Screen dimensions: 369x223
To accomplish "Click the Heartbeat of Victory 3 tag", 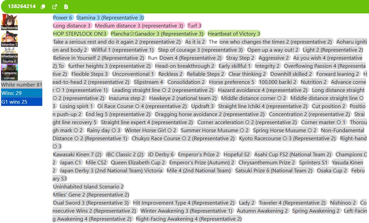I will point(234,34).
